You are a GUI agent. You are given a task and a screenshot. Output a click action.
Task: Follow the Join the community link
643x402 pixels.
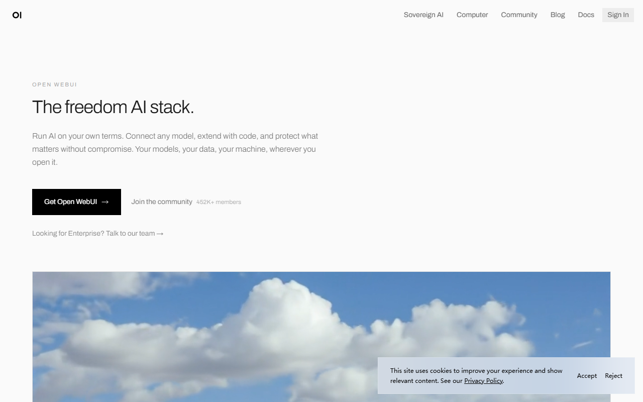click(x=162, y=202)
